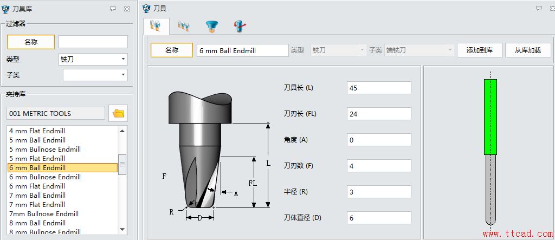The image size is (555, 240).
Task: Click the 刀刃长 (FL) field
Action: (x=379, y=114)
